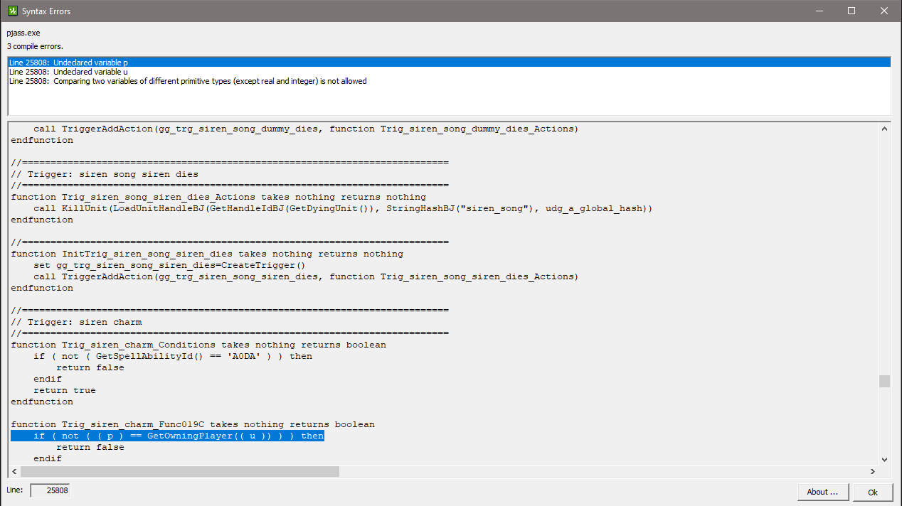
Task: Click the first 'call TriggerAddAction' dummy_dies line
Action: (x=306, y=129)
